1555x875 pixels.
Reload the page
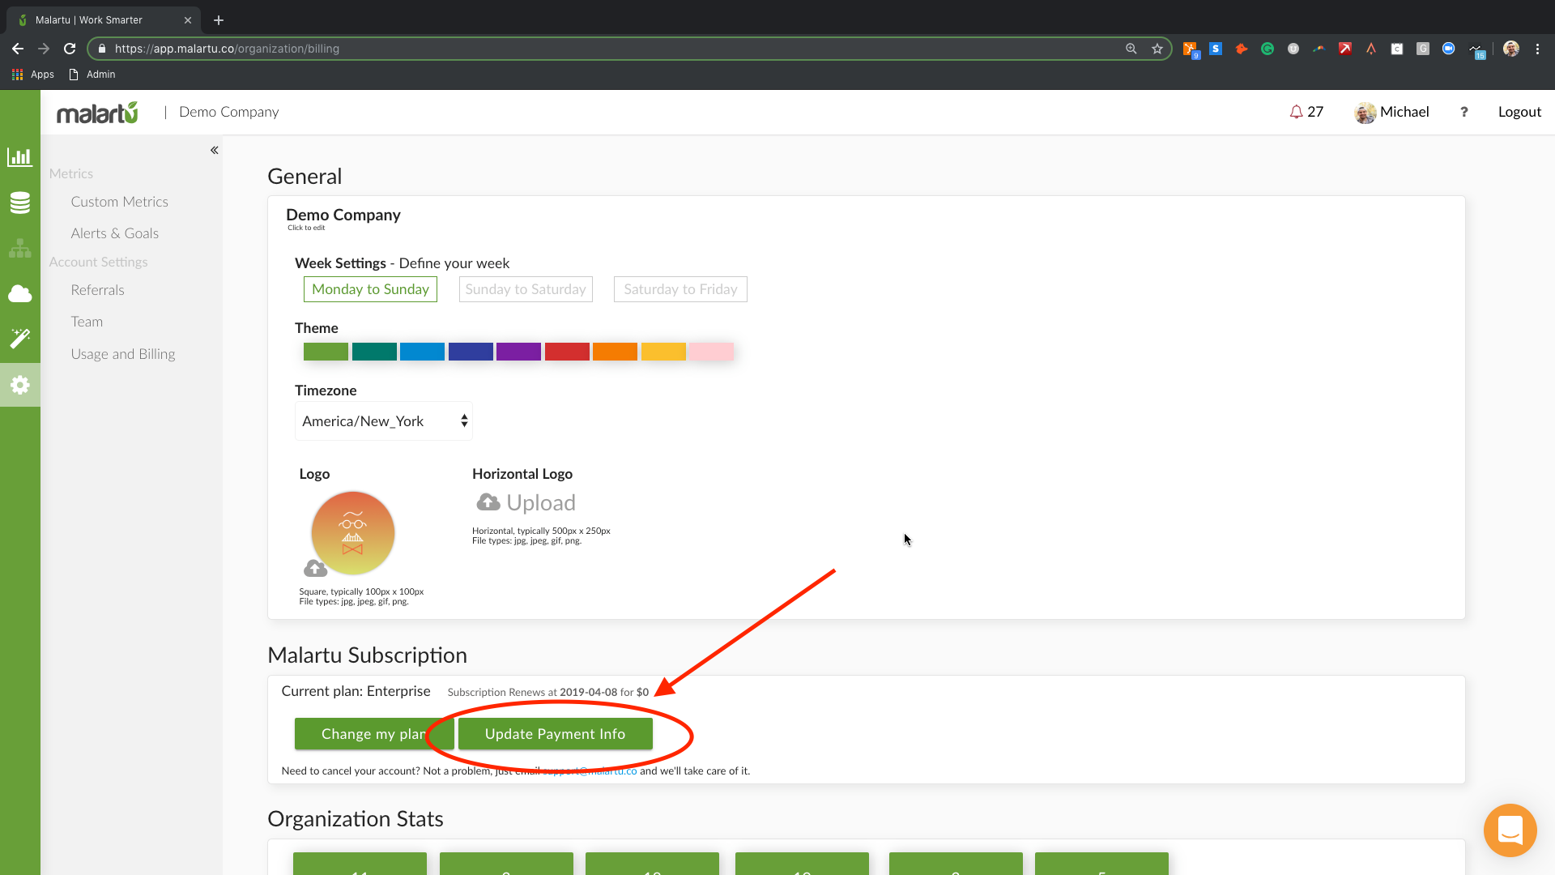[x=70, y=49]
